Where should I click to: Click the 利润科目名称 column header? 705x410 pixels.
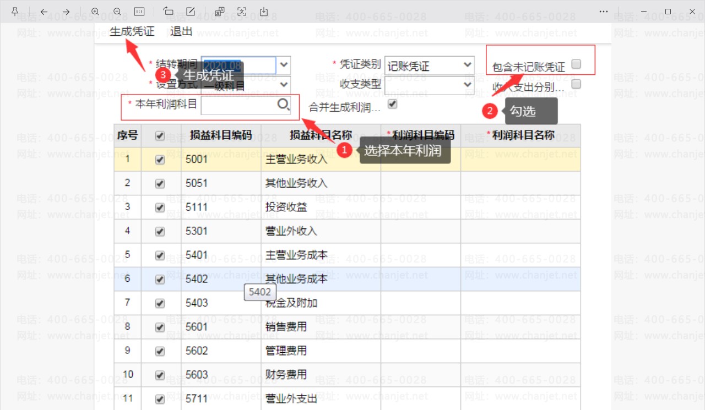click(520, 135)
